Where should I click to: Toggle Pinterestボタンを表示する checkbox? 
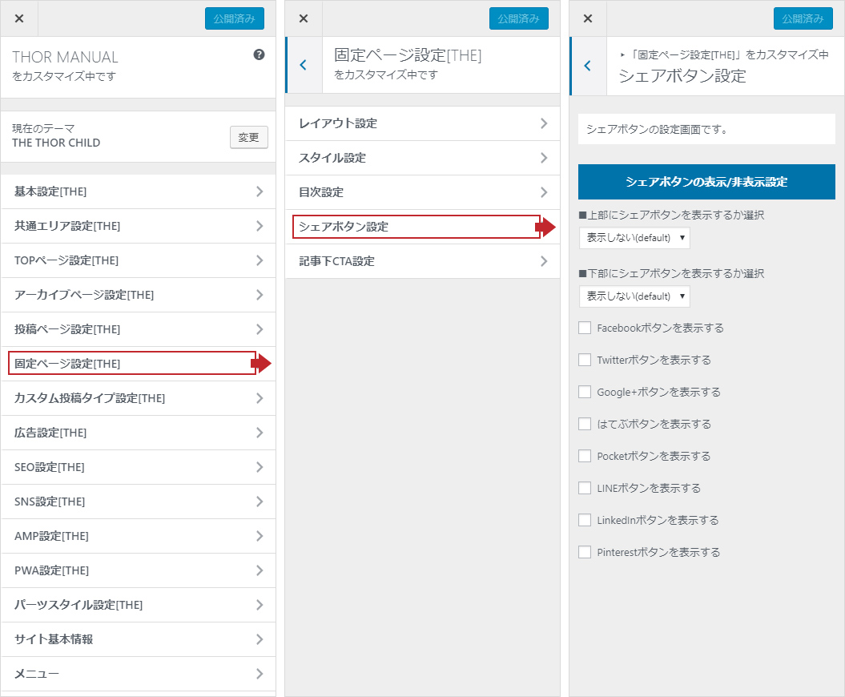point(585,552)
